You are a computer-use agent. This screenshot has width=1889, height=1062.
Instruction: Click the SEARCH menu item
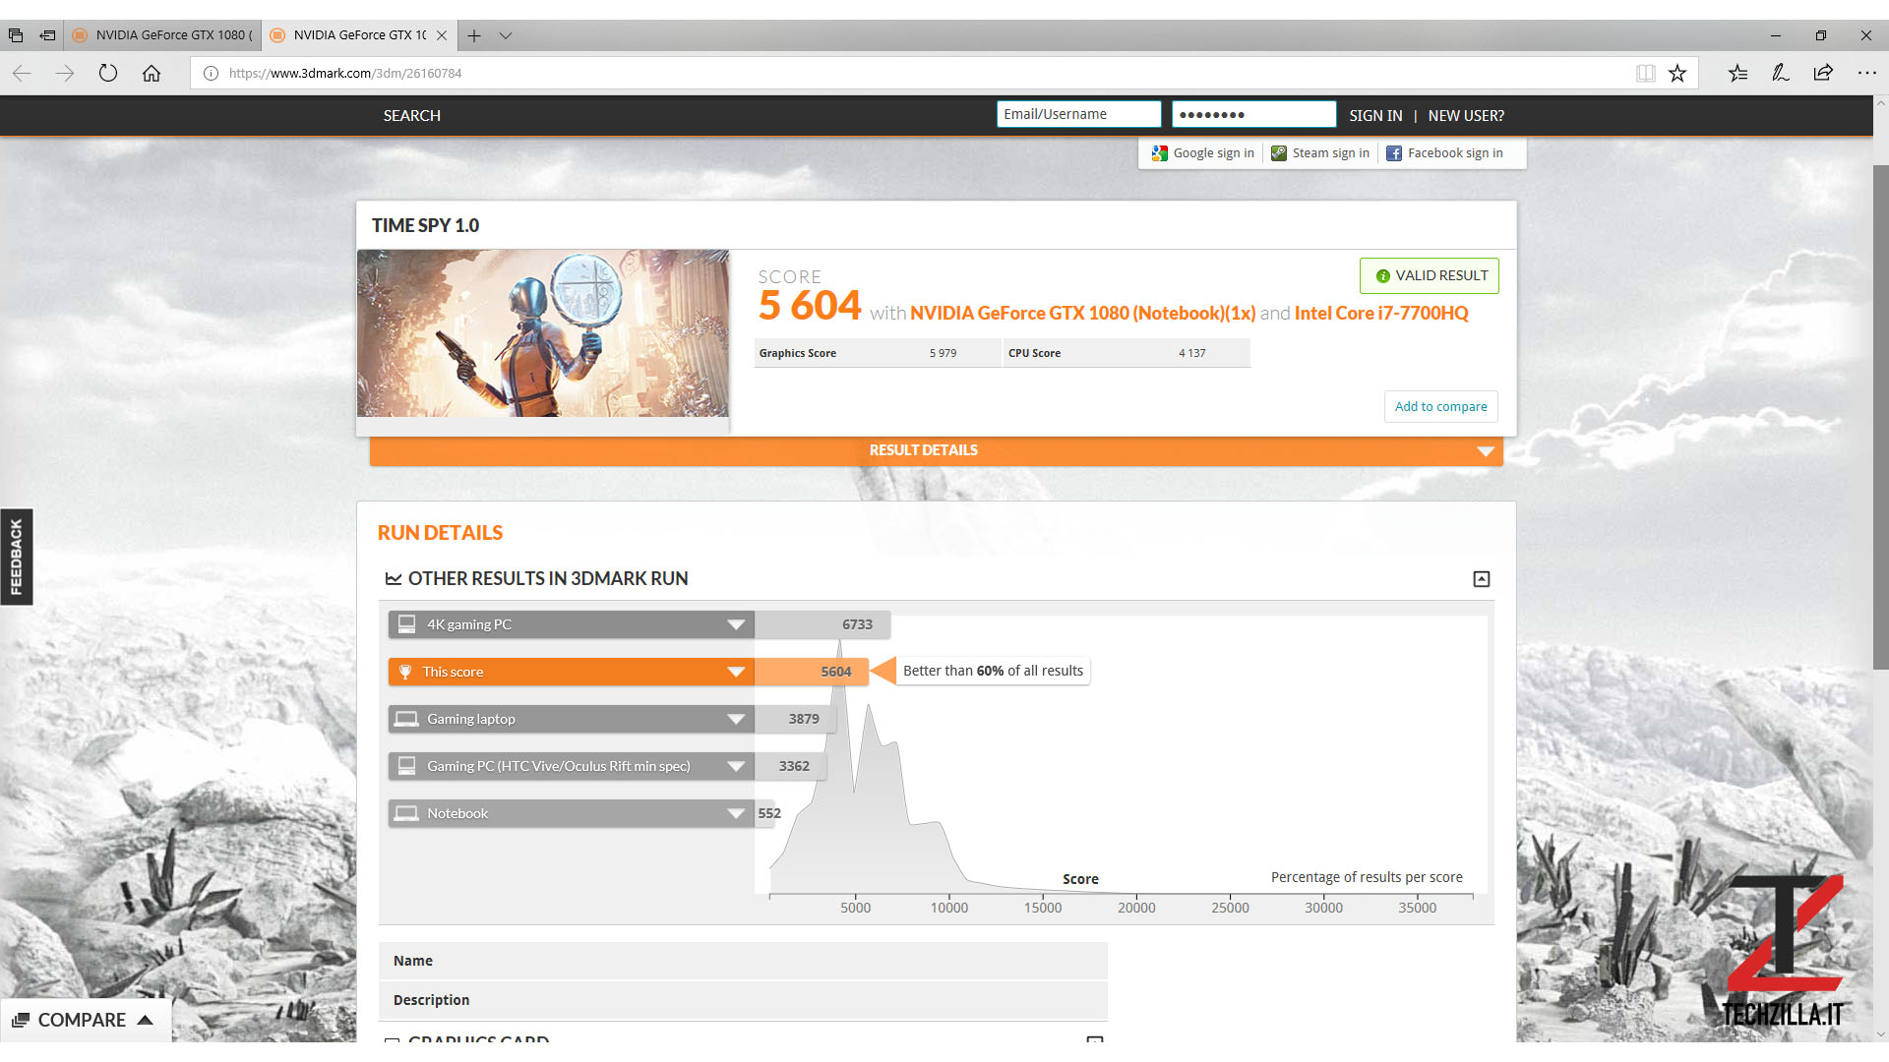click(412, 115)
